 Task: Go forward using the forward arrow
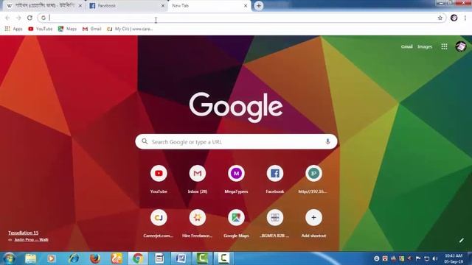point(18,18)
